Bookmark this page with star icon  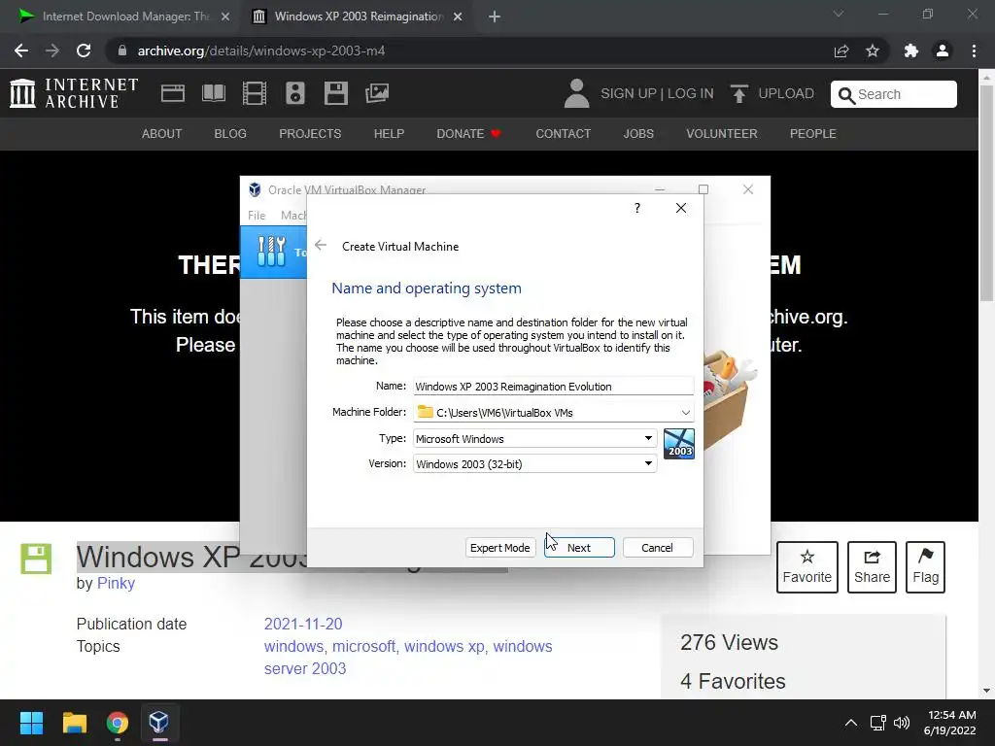[x=873, y=51]
